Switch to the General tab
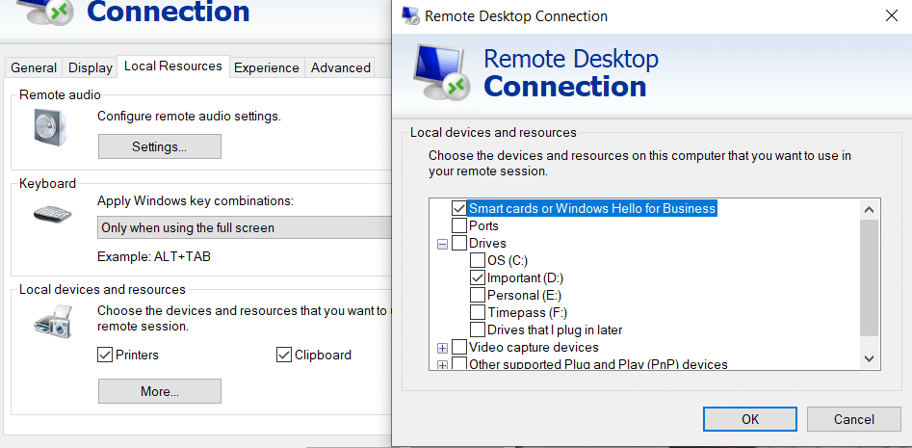This screenshot has width=912, height=448. 34,67
